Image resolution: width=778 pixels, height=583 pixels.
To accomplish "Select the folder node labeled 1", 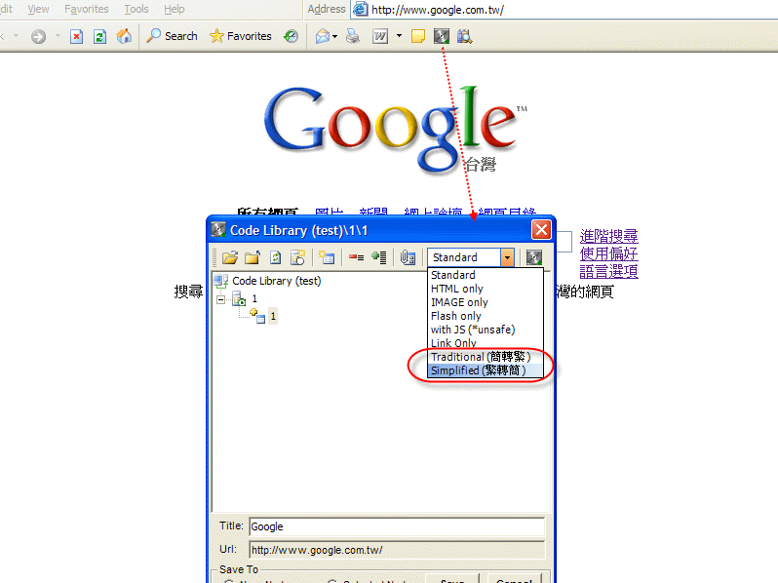I will click(x=254, y=298).
